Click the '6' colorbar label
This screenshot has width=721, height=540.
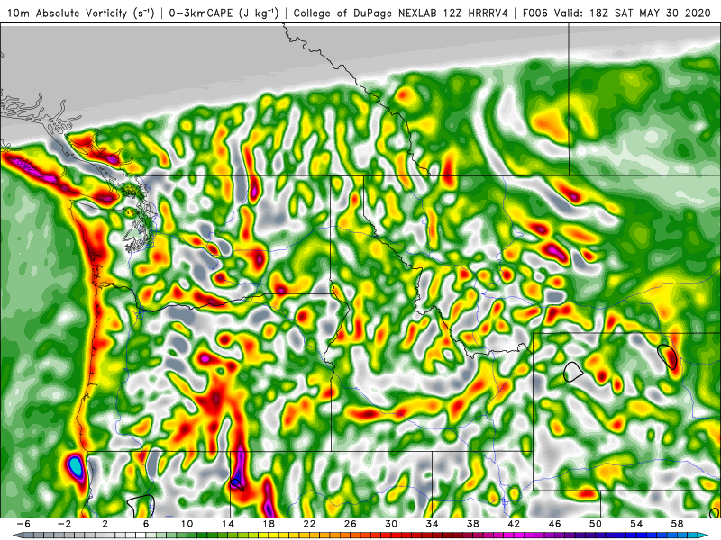point(146,524)
